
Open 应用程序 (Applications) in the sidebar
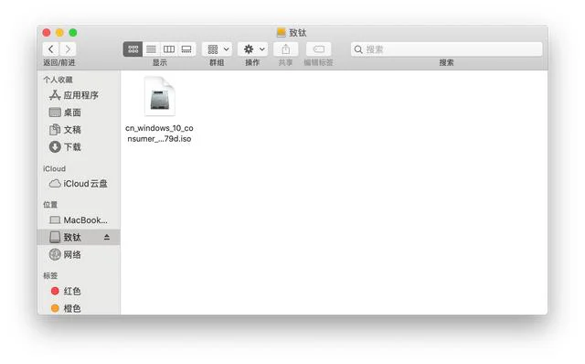tap(79, 95)
